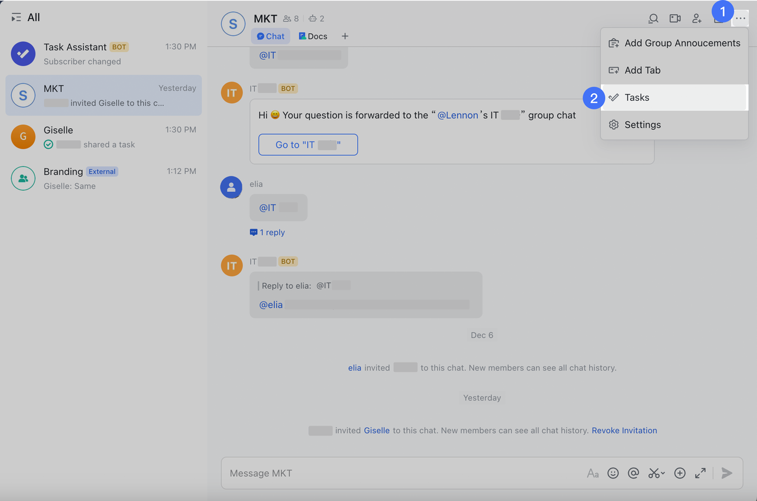
Task: Click the Go to "IT" button
Action: [x=308, y=145]
